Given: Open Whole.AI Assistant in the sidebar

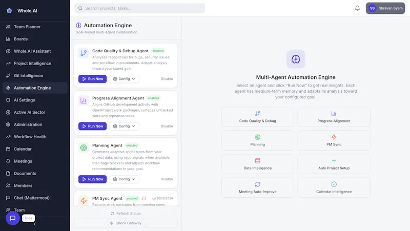Looking at the screenshot, I should coord(34,51).
